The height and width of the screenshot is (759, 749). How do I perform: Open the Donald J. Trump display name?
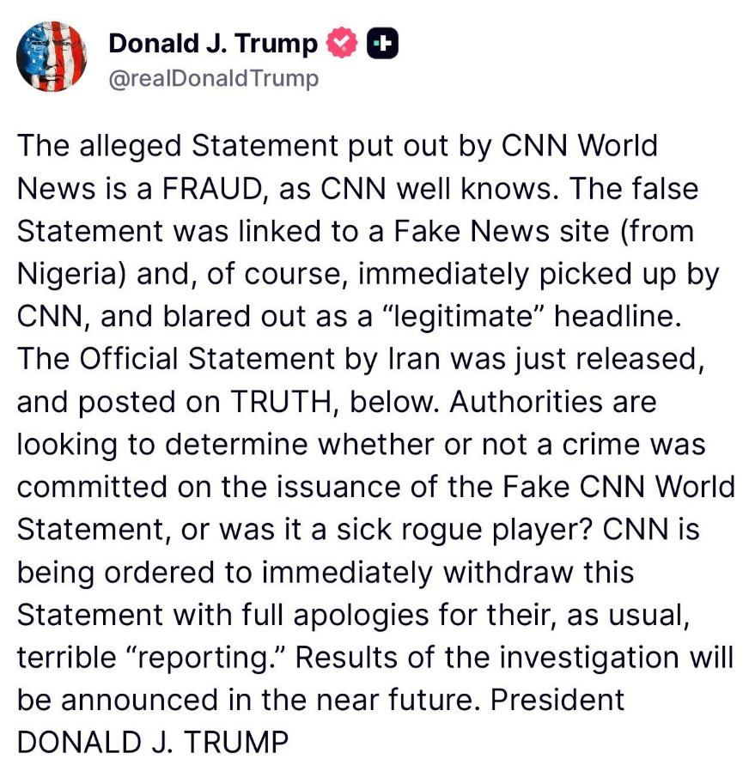coord(213,44)
